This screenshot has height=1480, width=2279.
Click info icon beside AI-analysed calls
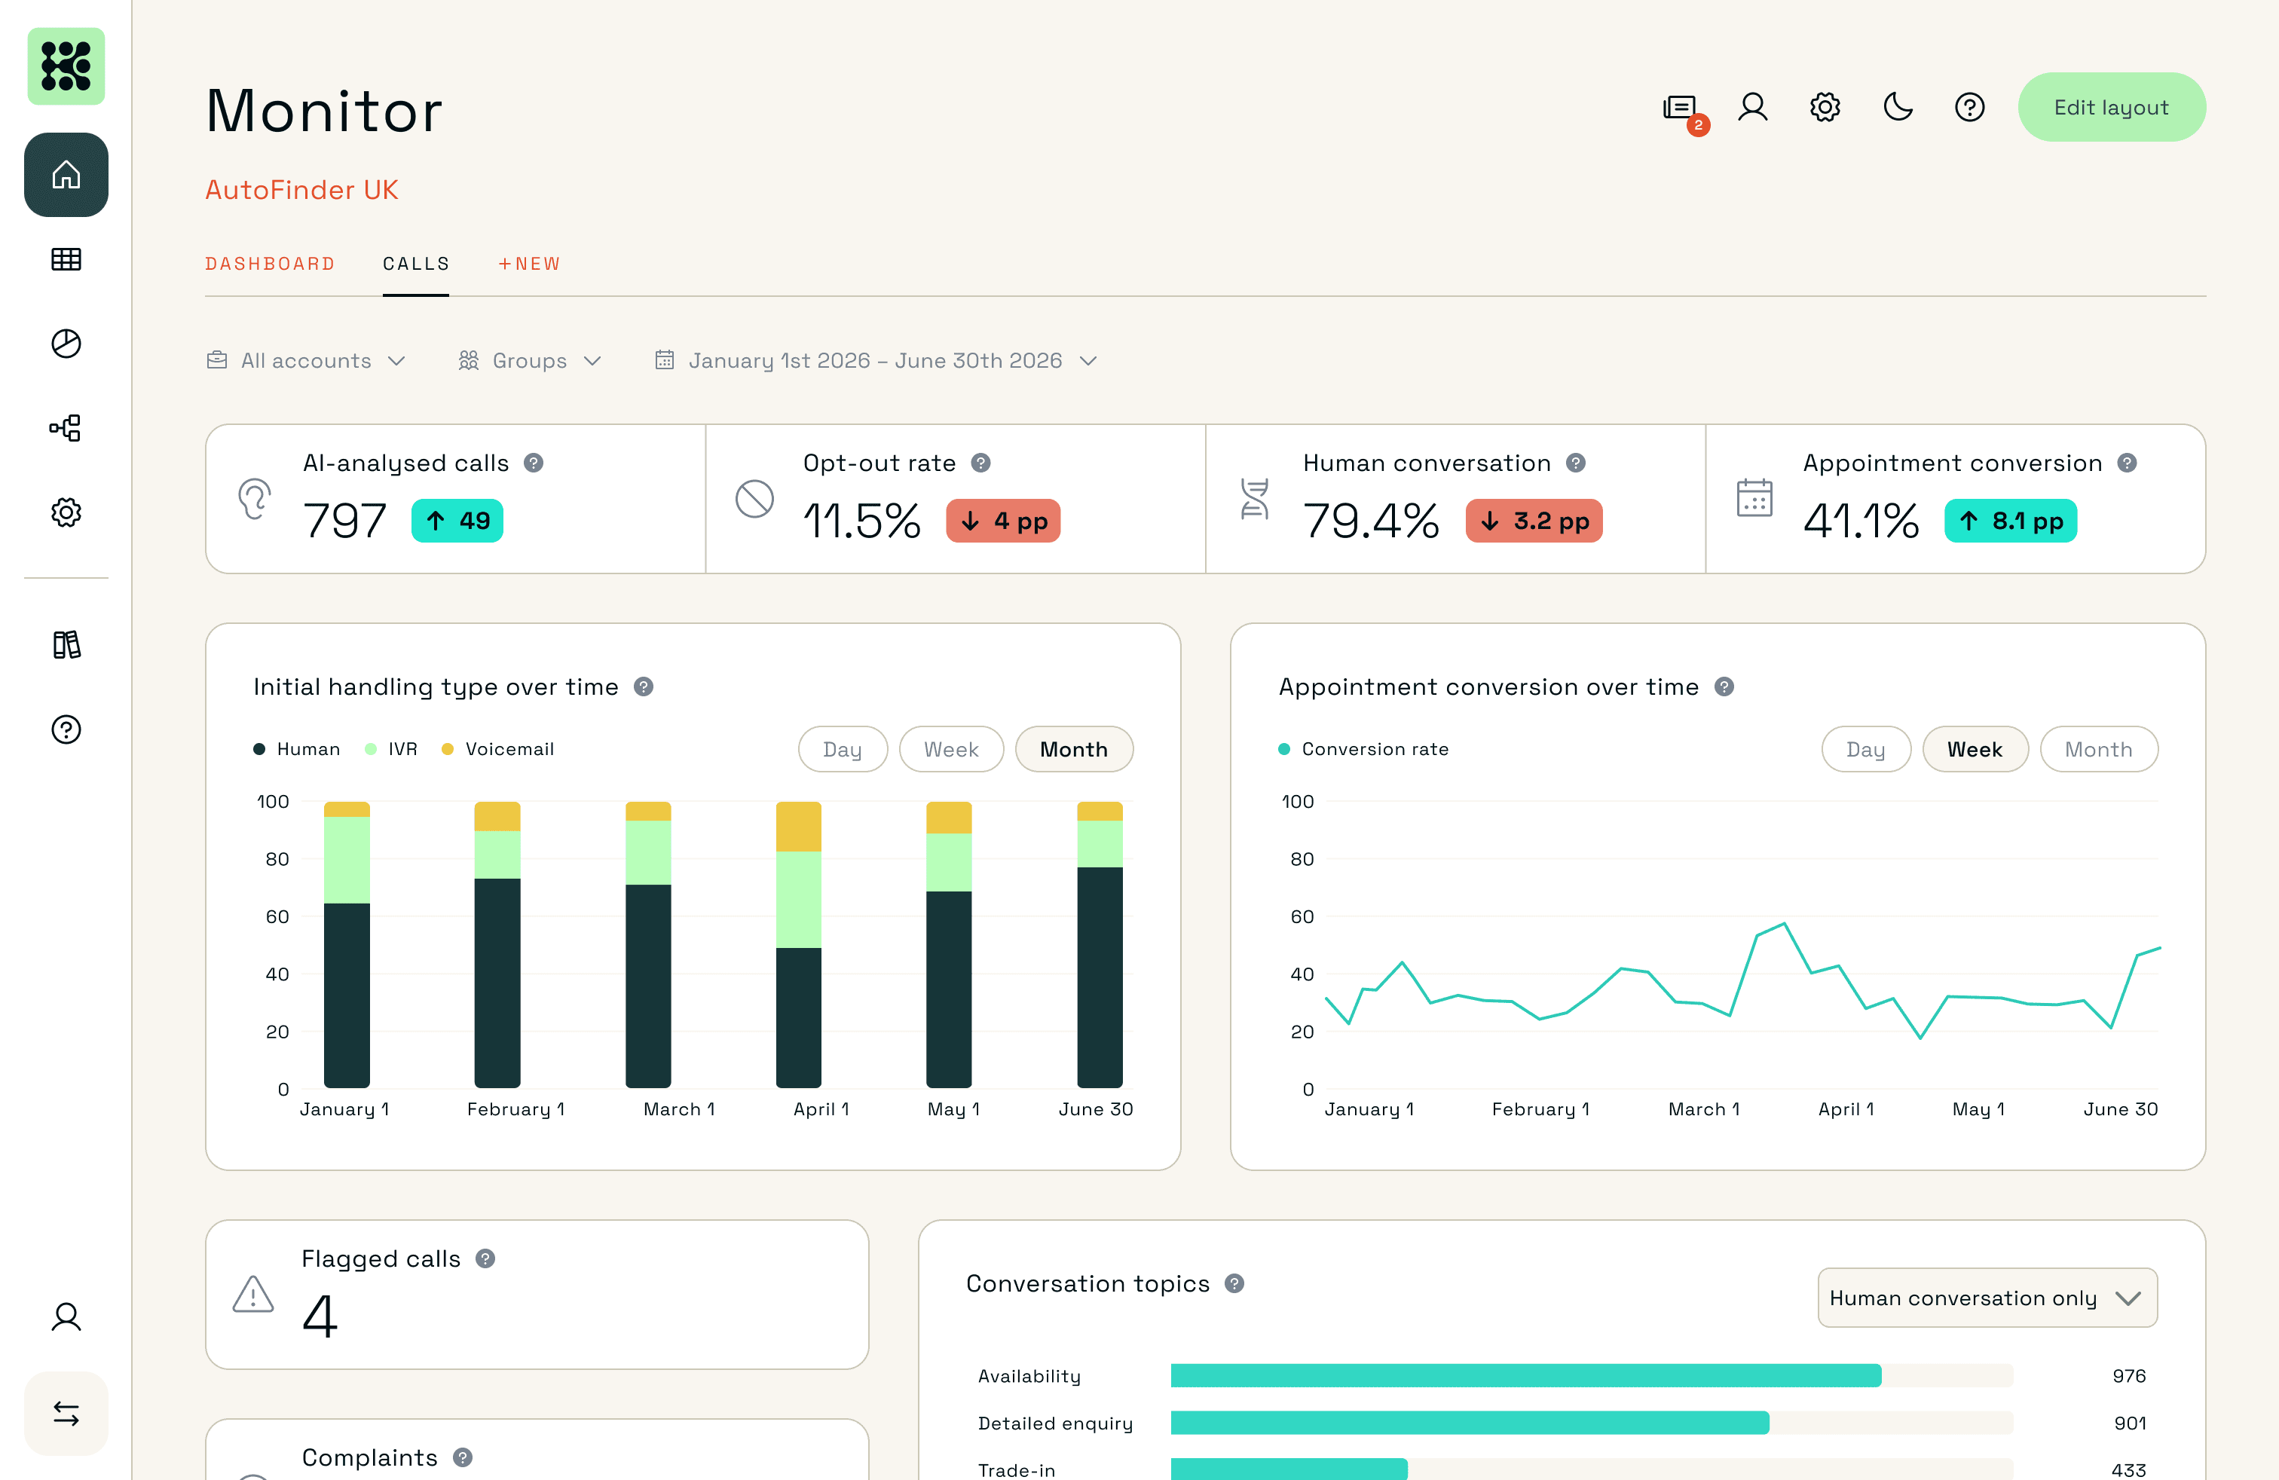pyautogui.click(x=534, y=463)
